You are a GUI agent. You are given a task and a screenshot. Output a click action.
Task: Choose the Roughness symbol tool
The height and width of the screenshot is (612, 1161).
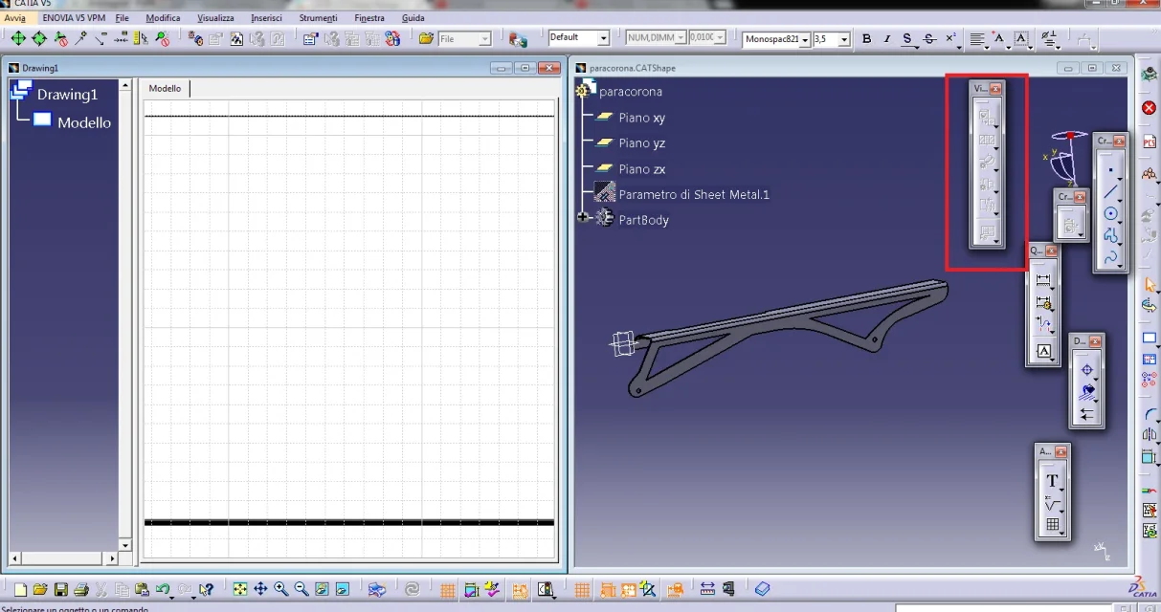click(x=1052, y=503)
